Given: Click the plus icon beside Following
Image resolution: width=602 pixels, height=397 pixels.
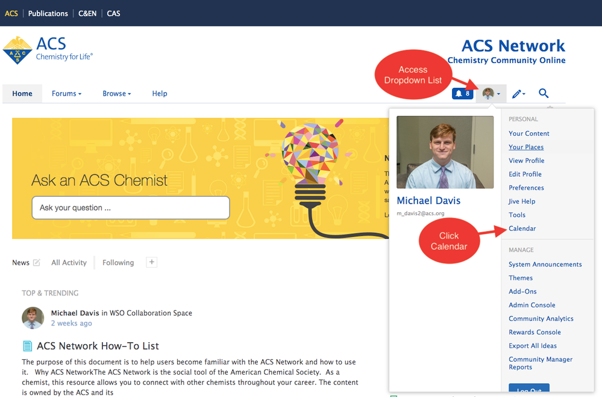Looking at the screenshot, I should (x=152, y=262).
